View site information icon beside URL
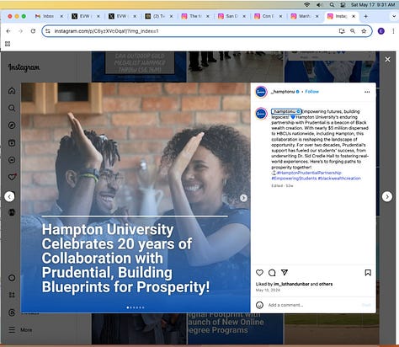The image size is (399, 347). pyautogui.click(x=48, y=31)
